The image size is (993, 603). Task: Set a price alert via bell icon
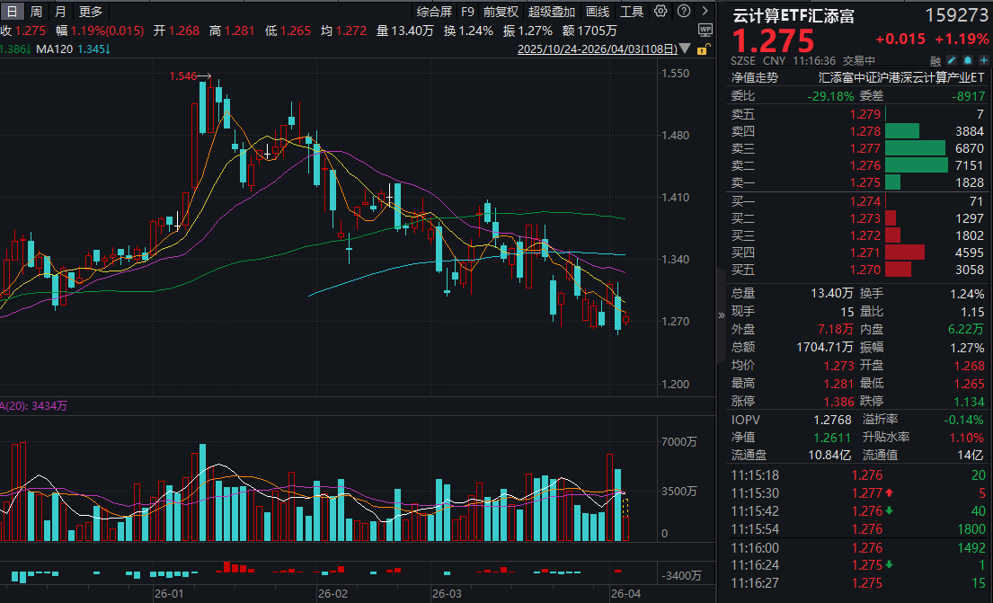(966, 58)
